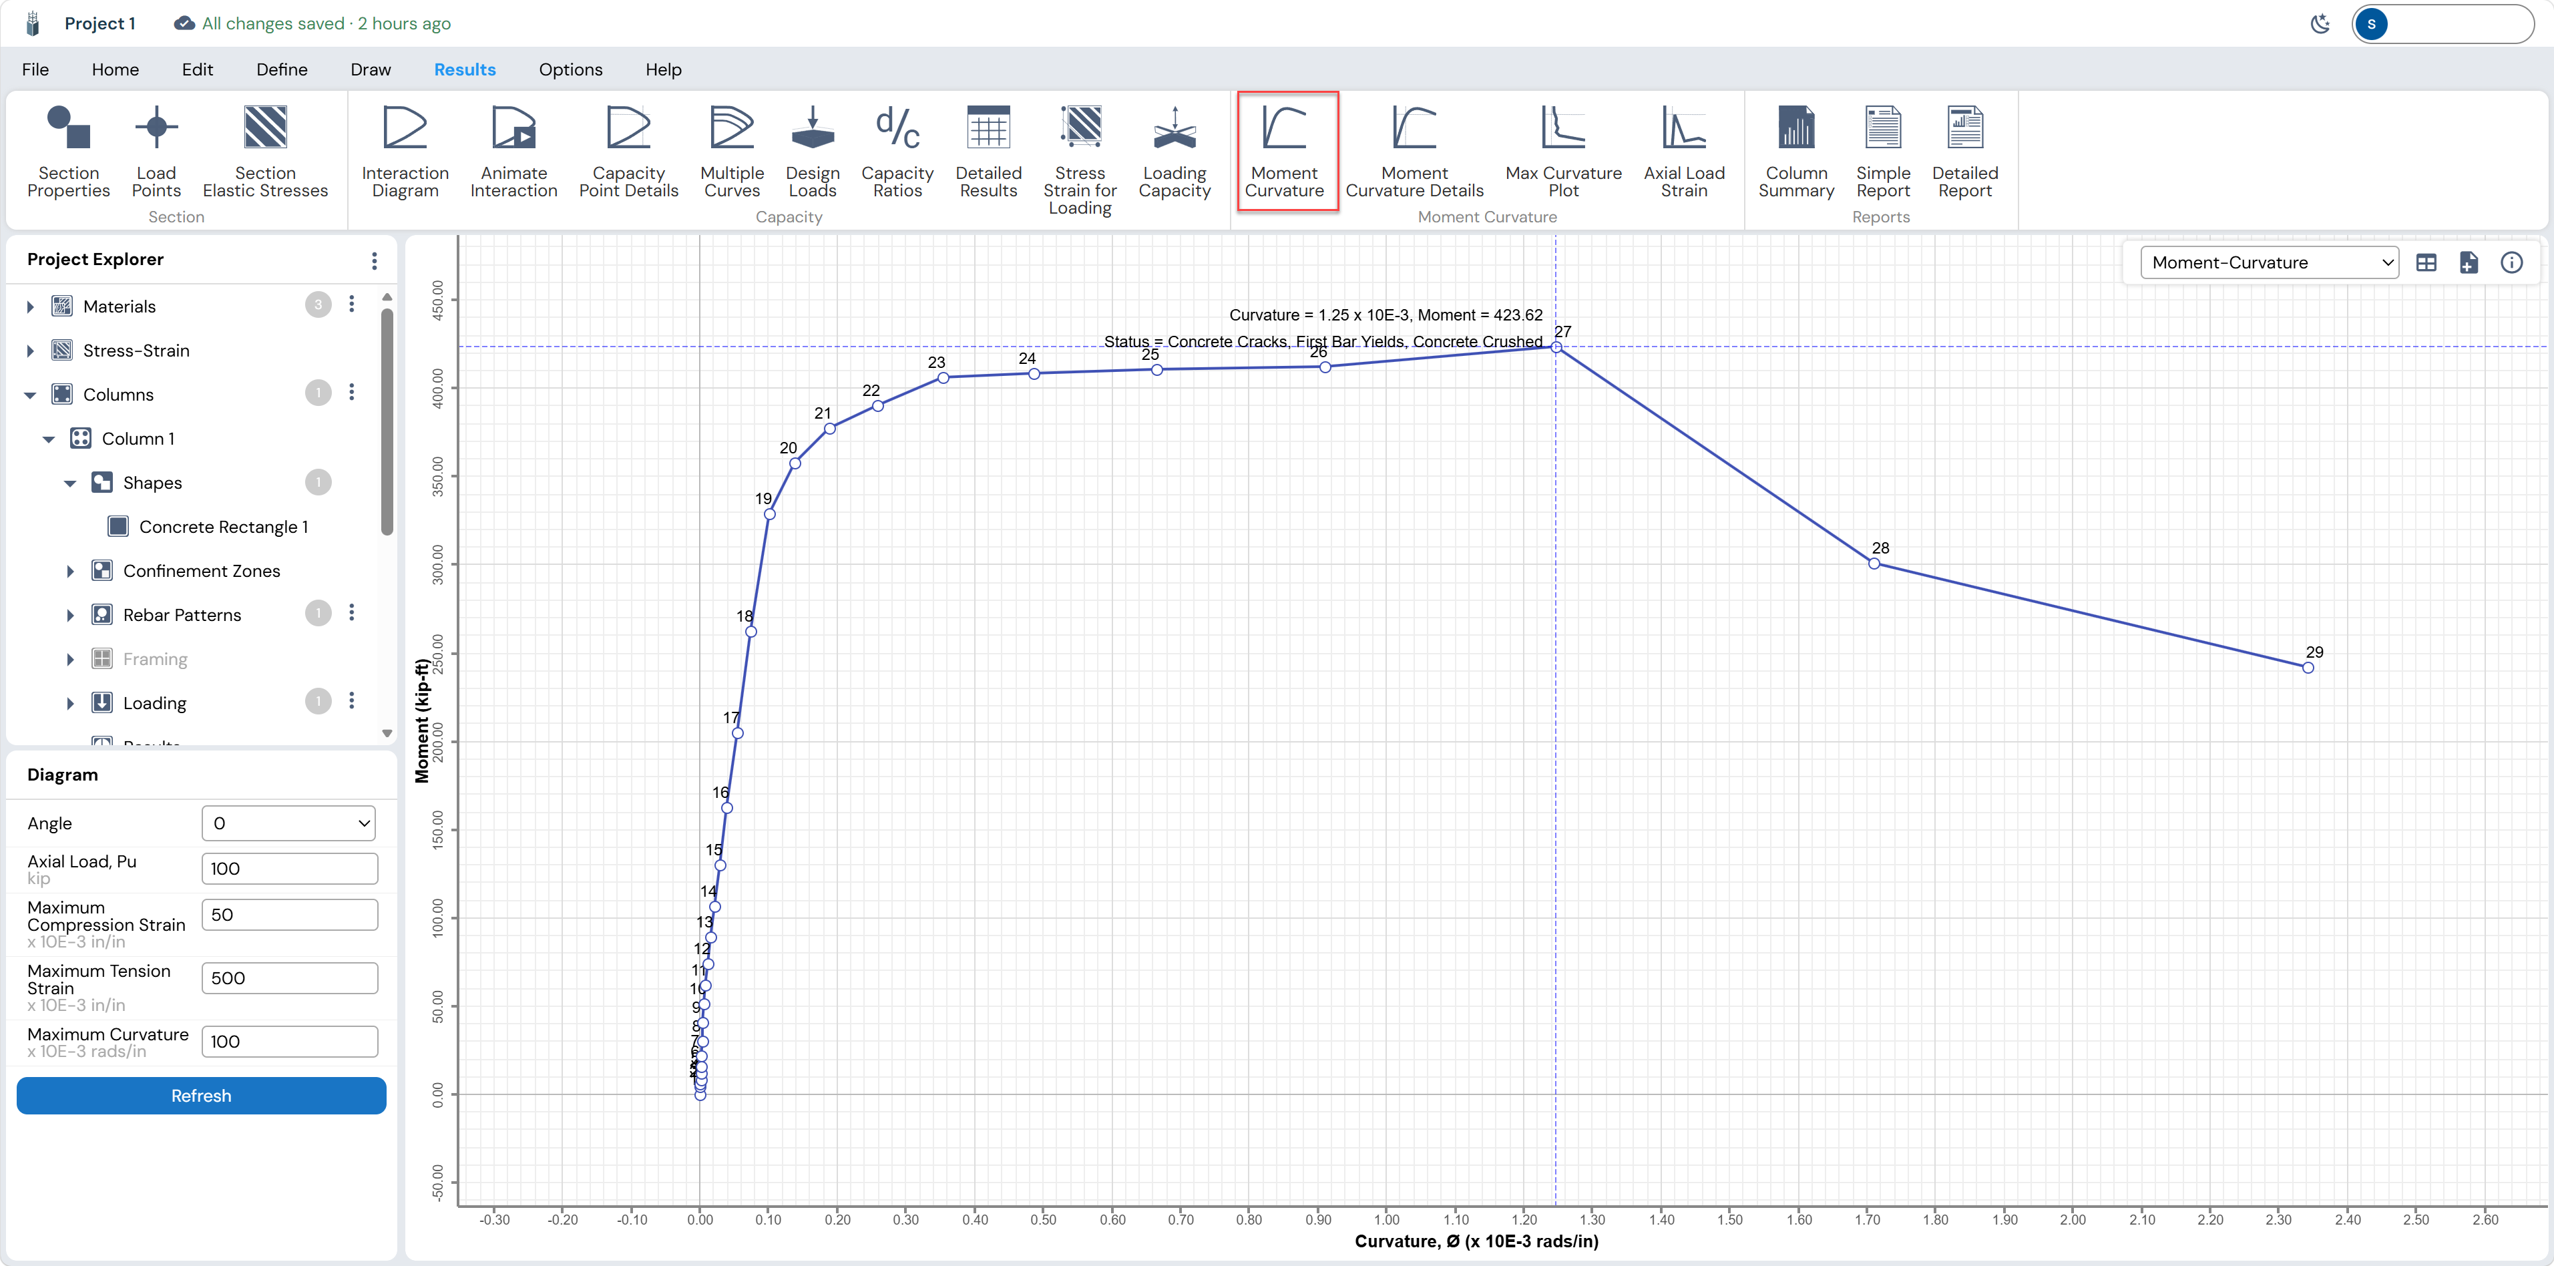
Task: Open the Moment-Curvature plot type dropdown
Action: point(2268,262)
